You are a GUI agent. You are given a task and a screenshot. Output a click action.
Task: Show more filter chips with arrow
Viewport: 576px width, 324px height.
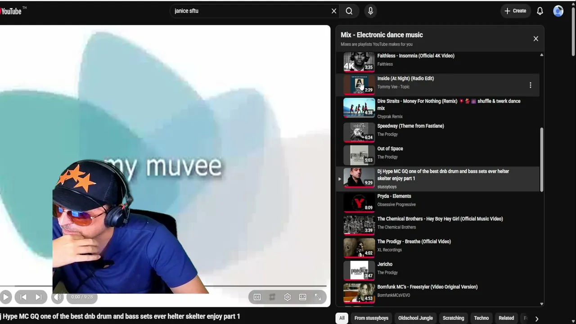pyautogui.click(x=536, y=319)
